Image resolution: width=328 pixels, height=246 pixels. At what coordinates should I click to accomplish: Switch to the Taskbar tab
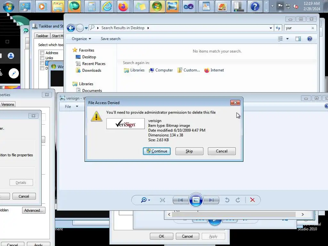coord(42,36)
